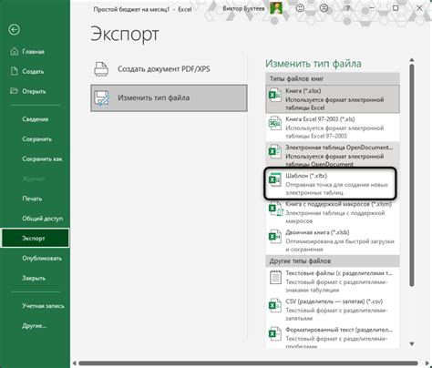Click the user profile picture
Screen dimensions: 432x368
276,8
